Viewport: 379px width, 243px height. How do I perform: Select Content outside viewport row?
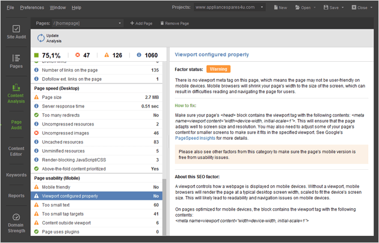(x=96, y=223)
